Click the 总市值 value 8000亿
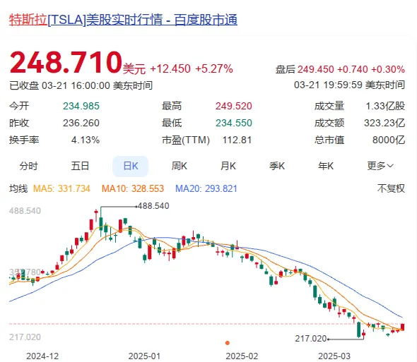417x362 pixels. [x=389, y=140]
